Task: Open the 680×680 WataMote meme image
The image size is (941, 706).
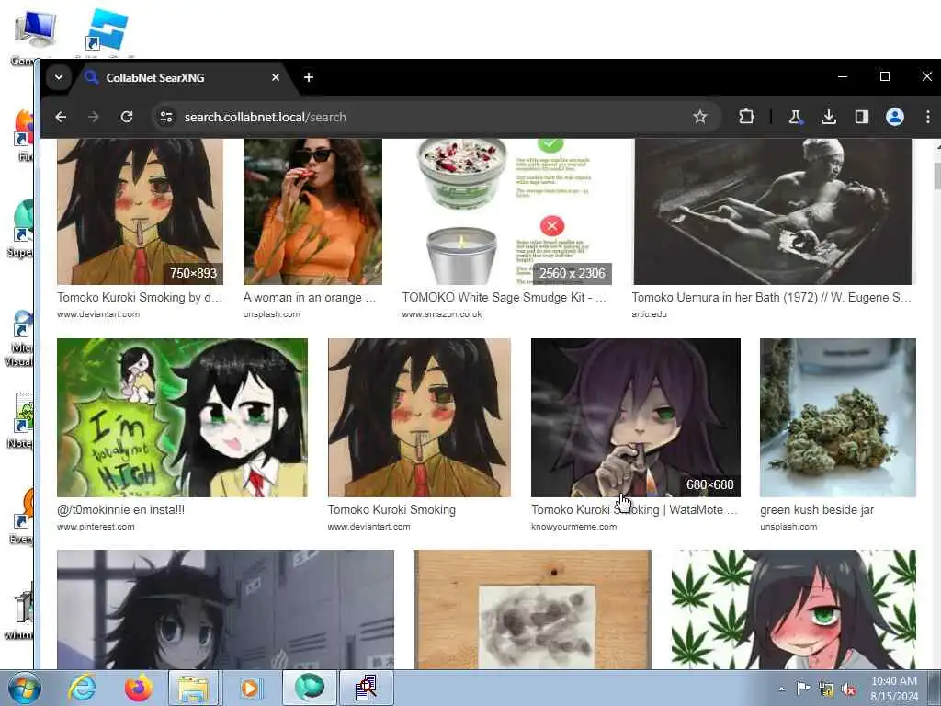Action: [636, 418]
